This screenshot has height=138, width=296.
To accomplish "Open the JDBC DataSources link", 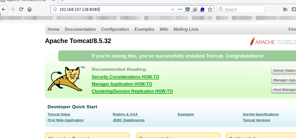I will (x=129, y=120).
